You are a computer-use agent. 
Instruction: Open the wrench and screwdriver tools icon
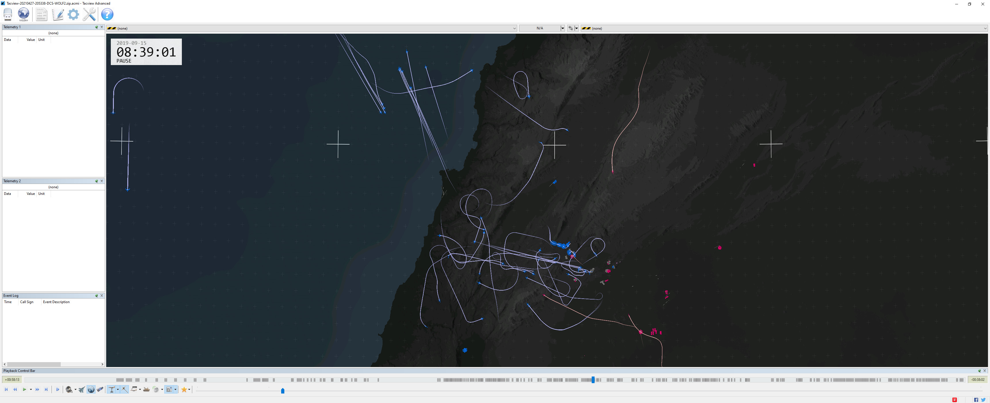pyautogui.click(x=89, y=14)
